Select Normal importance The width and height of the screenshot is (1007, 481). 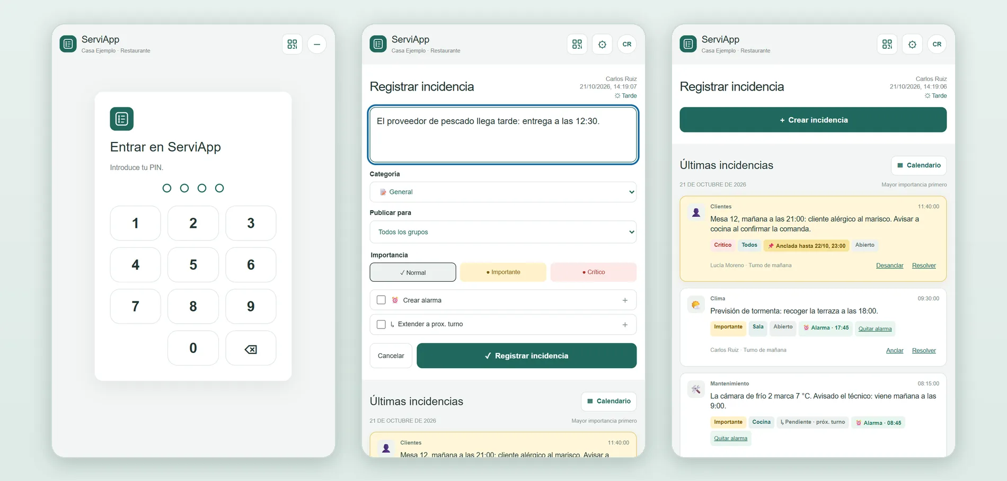[x=413, y=272]
